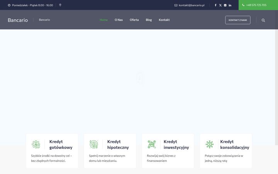Click 'Poniedziałek - Piątek 8.00 - 16.00' text
The width and height of the screenshot is (278, 174).
pos(32,5)
